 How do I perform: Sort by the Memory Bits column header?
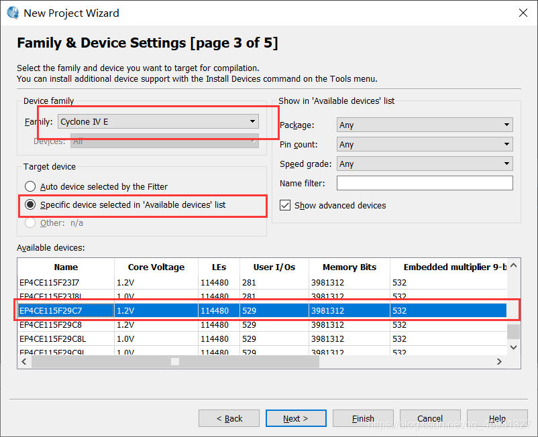(349, 267)
